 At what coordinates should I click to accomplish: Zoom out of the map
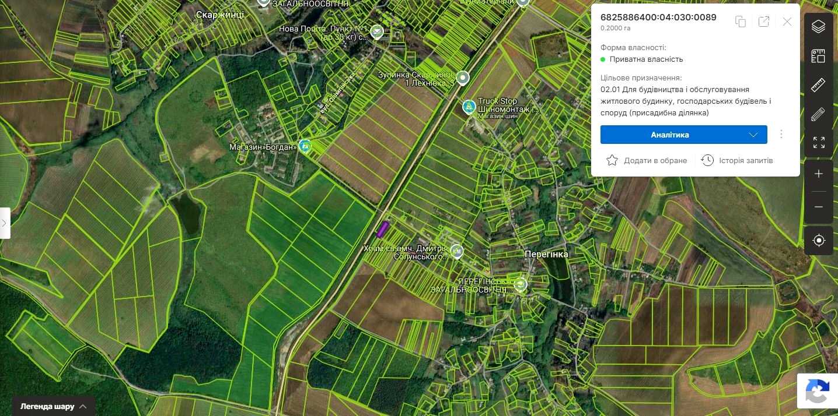818,207
